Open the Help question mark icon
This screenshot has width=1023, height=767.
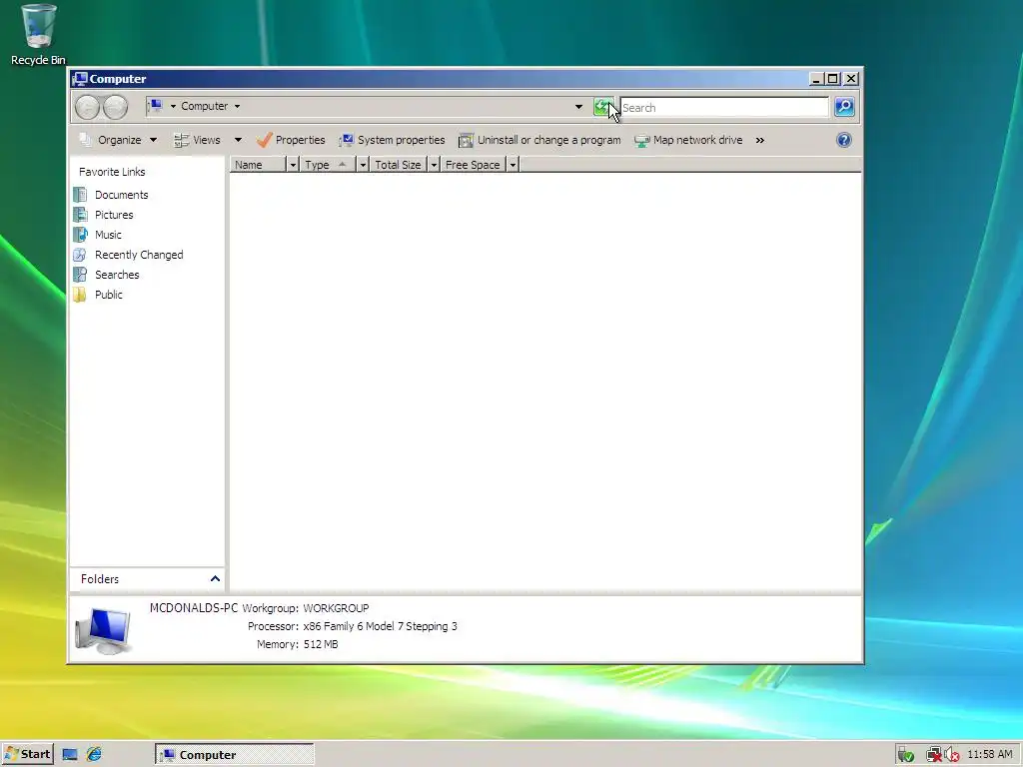(x=843, y=140)
